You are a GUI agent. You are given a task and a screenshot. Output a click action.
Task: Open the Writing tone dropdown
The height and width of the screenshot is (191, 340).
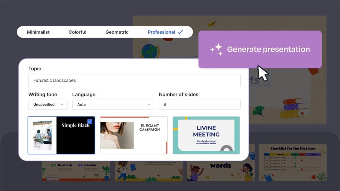point(48,105)
